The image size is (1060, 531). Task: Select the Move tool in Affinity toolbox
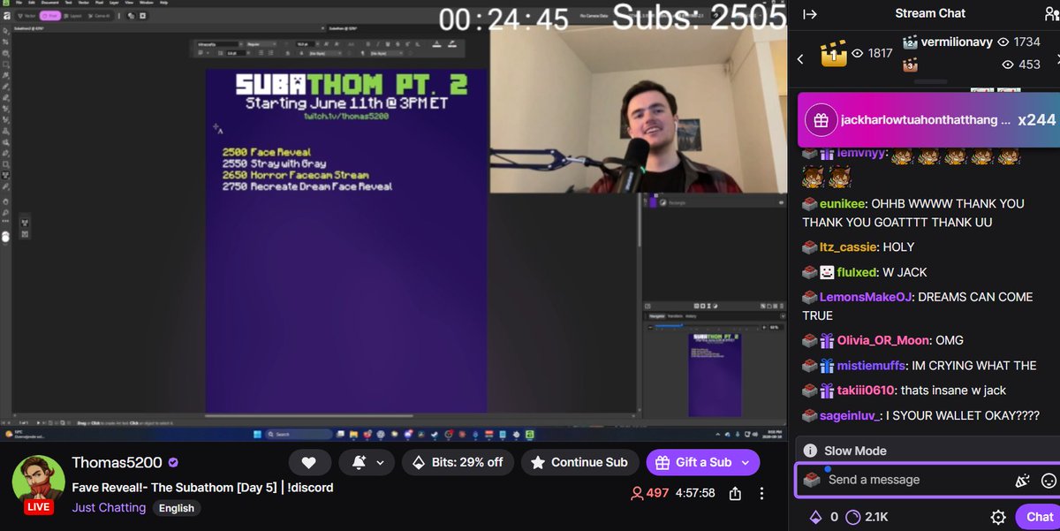click(6, 29)
